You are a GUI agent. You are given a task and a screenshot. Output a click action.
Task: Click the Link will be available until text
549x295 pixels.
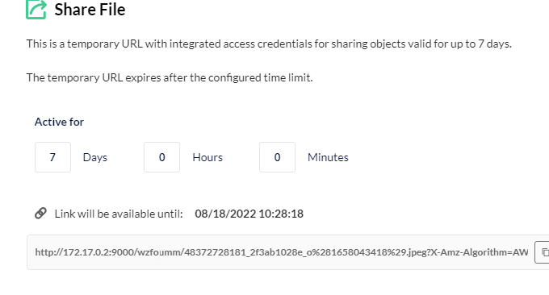pyautogui.click(x=119, y=214)
